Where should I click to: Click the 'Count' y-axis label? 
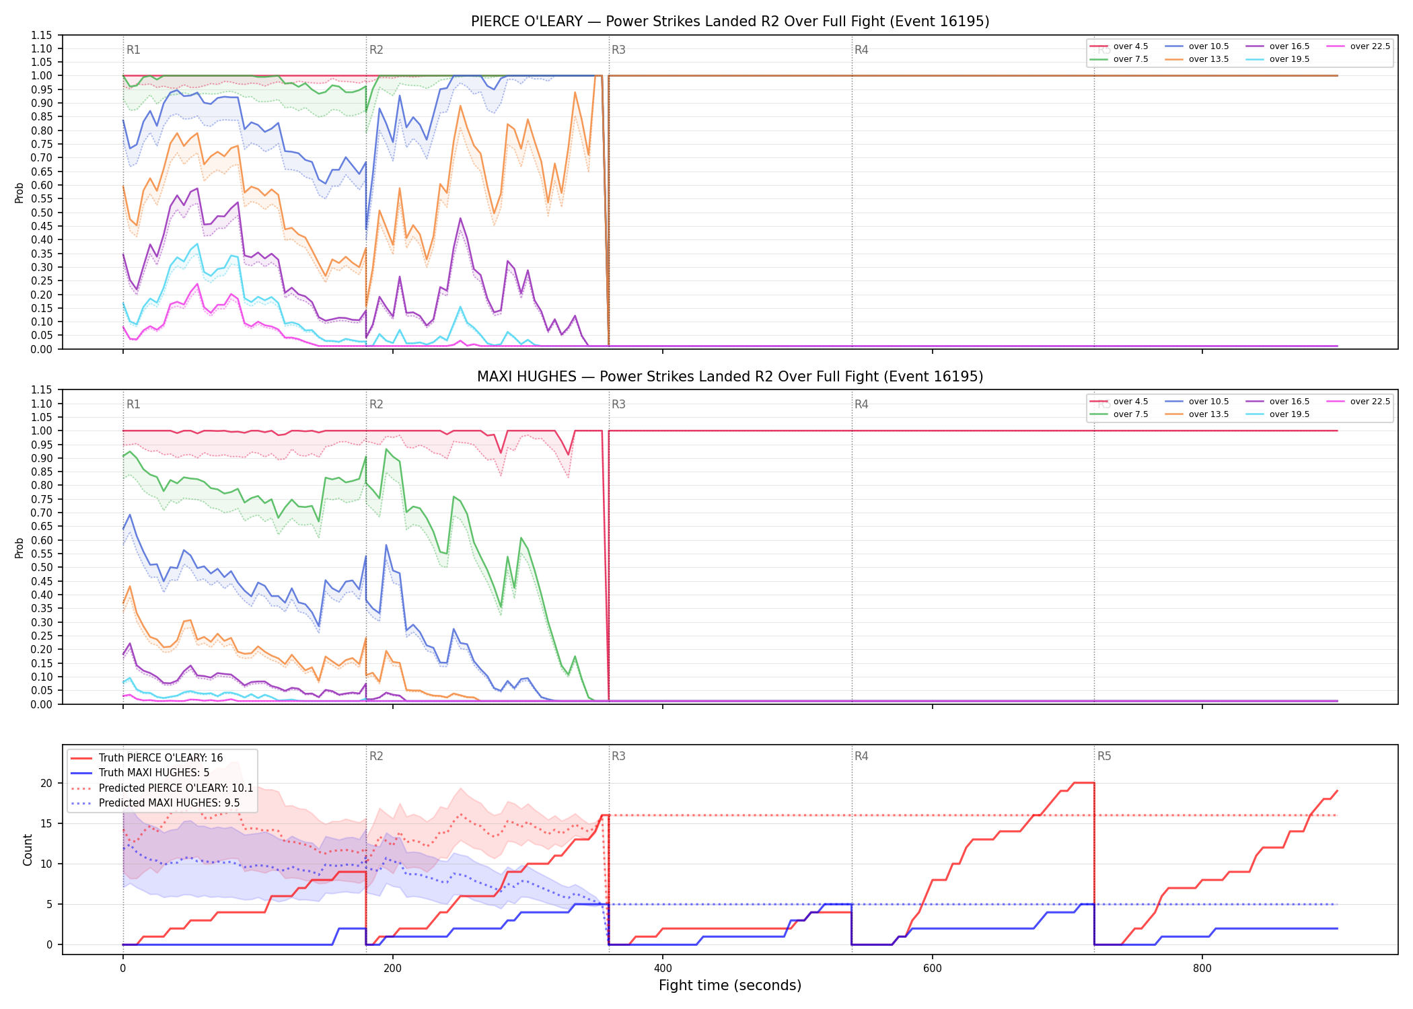pyautogui.click(x=28, y=850)
